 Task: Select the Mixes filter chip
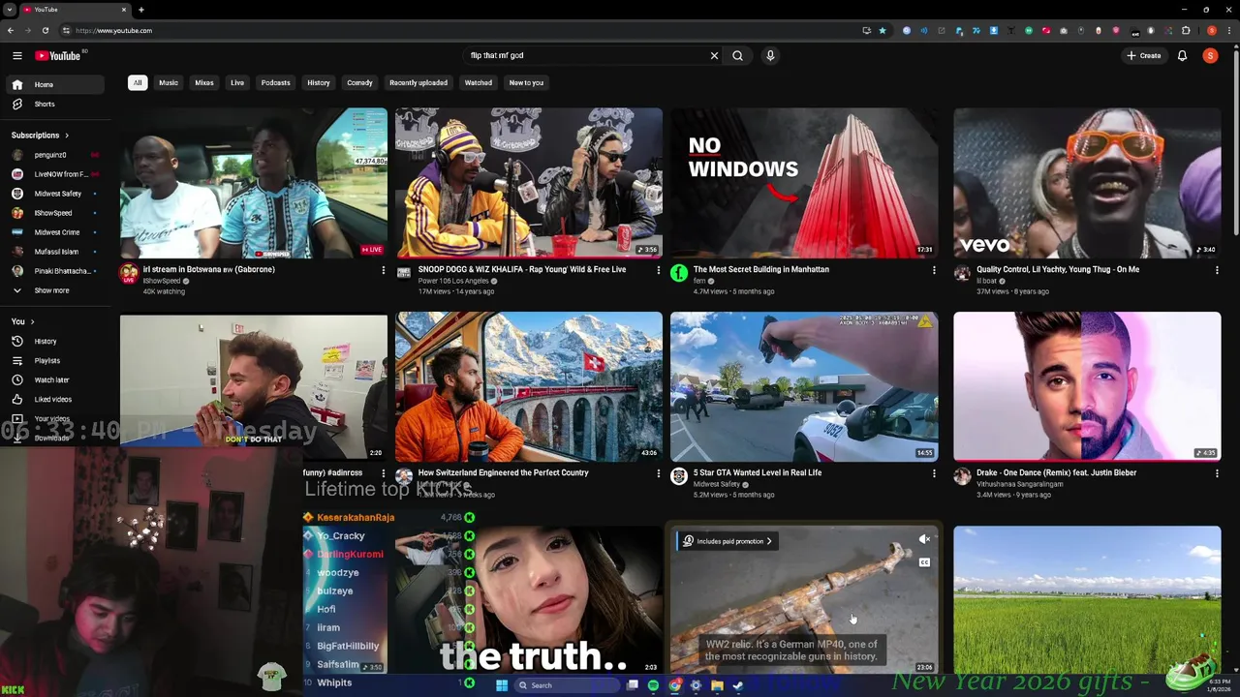[x=204, y=83]
